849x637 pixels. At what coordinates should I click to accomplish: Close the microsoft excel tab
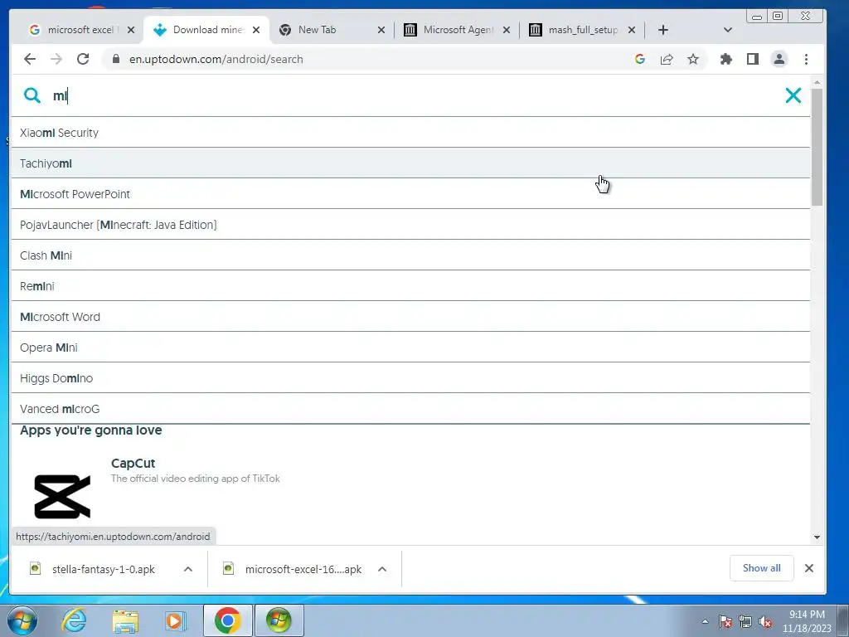131,30
